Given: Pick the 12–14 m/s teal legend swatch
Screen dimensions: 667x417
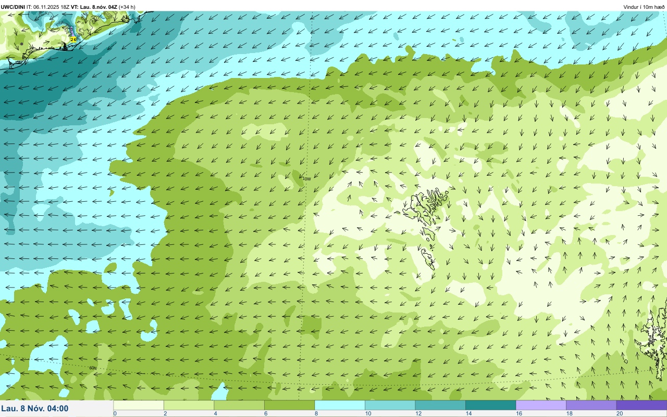Looking at the screenshot, I should 440,405.
